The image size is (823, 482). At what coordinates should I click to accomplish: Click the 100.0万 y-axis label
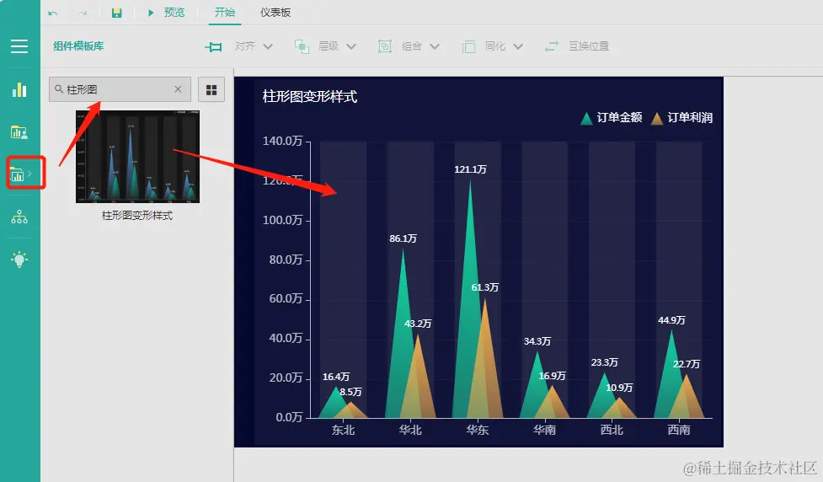283,221
